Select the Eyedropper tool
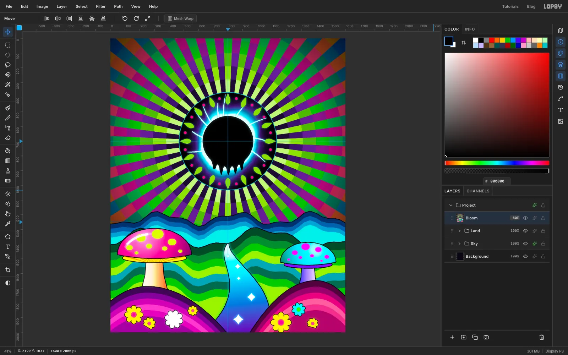Viewport: 568px width, 355px height. pos(8,224)
